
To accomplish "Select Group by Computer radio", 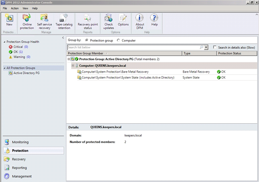I will point(118,40).
